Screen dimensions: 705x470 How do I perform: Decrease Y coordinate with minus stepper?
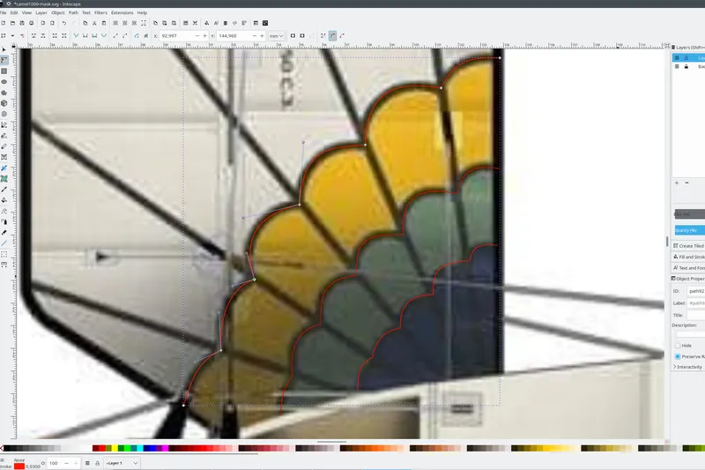pyautogui.click(x=255, y=36)
